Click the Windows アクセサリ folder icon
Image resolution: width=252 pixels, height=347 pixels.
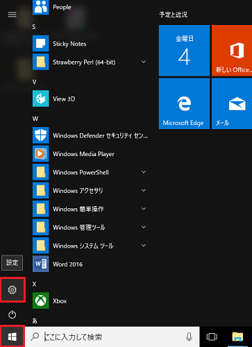pos(41,190)
